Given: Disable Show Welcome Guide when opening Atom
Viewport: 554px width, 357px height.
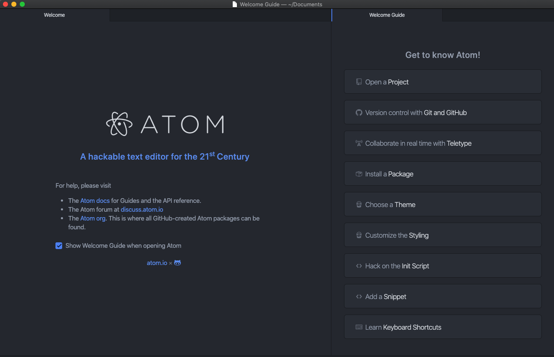Looking at the screenshot, I should 59,246.
